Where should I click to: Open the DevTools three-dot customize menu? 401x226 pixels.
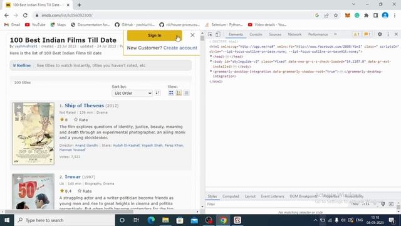point(388,34)
